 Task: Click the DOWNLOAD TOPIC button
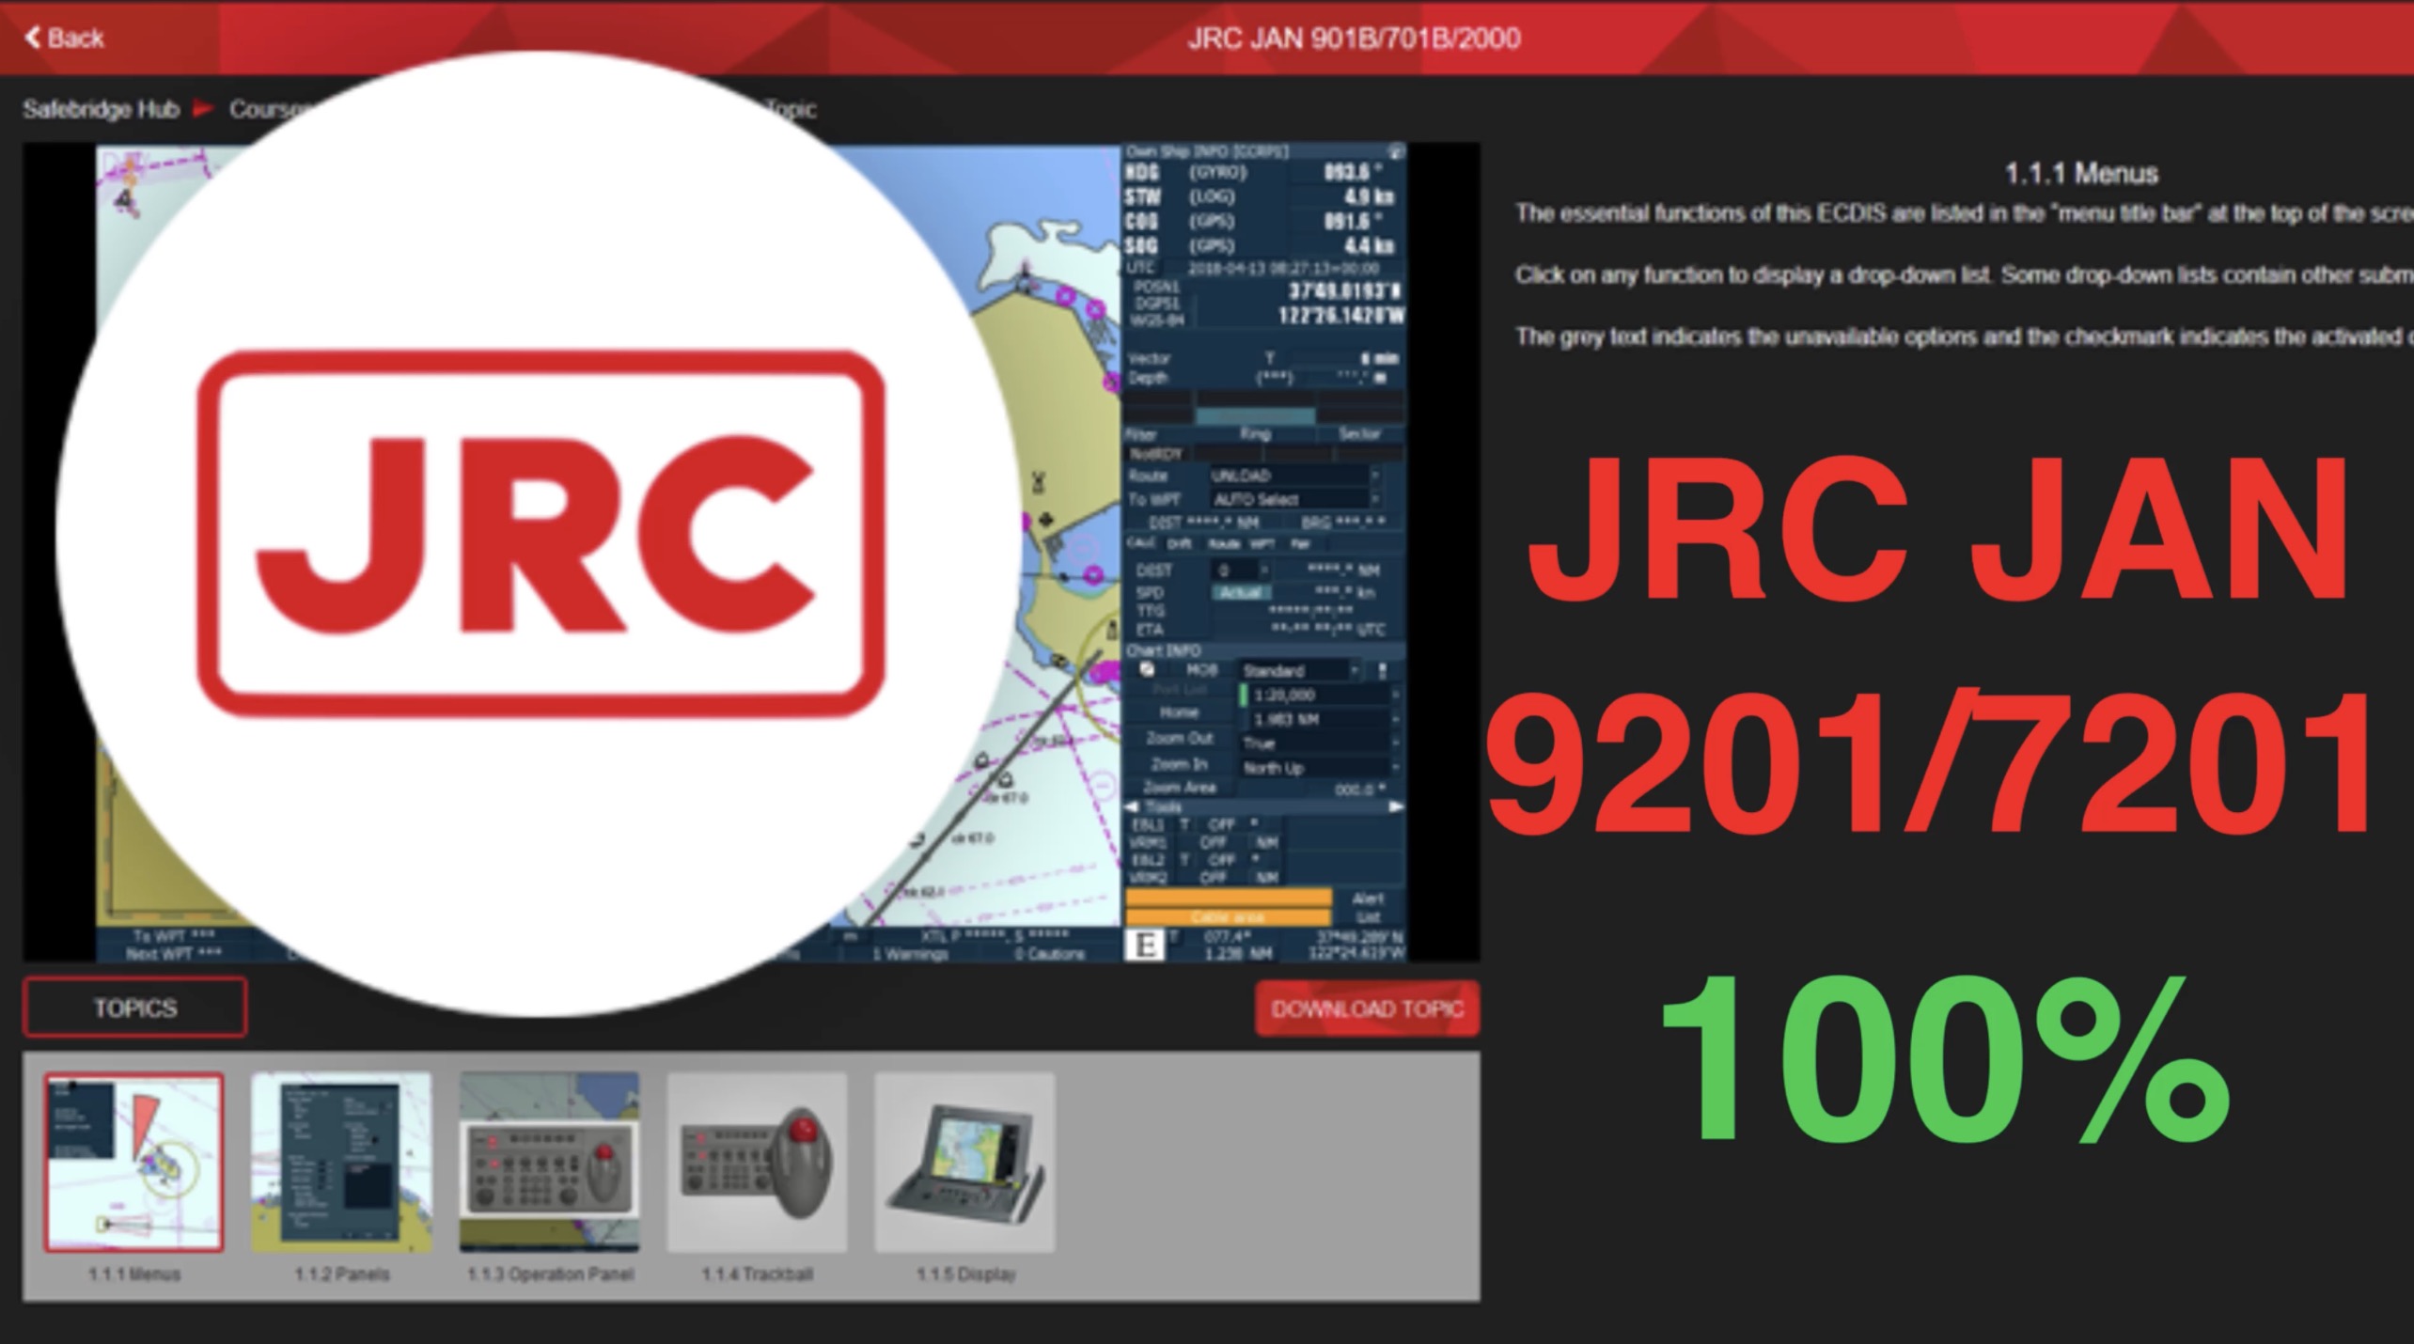1369,1009
